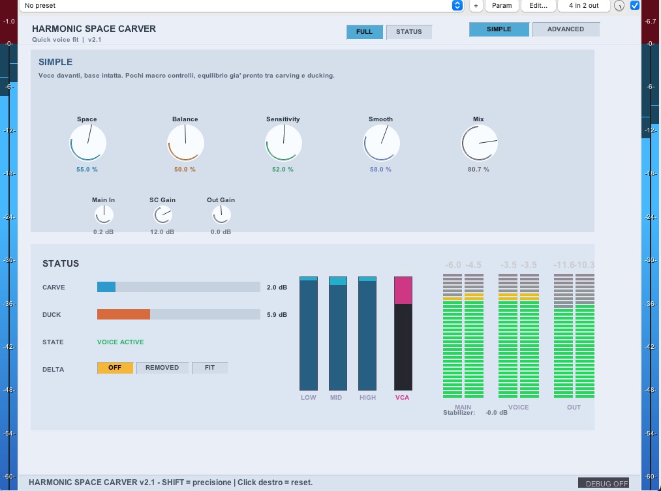Open the 4 in 2 out routing selector

tap(584, 5)
